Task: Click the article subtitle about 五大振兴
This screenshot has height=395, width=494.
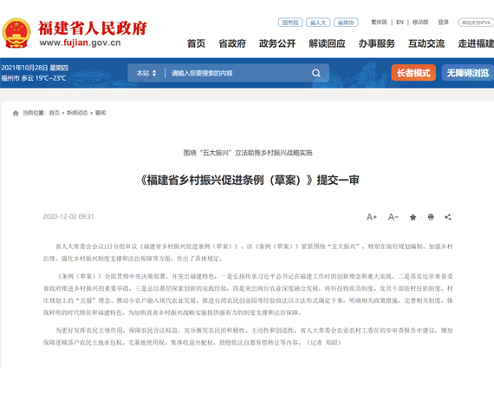Action: coord(248,153)
